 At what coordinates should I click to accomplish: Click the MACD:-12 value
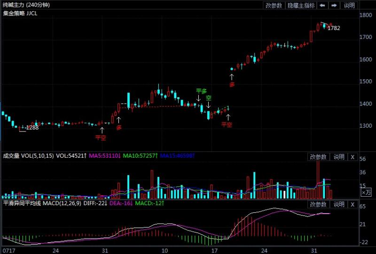coord(149,203)
